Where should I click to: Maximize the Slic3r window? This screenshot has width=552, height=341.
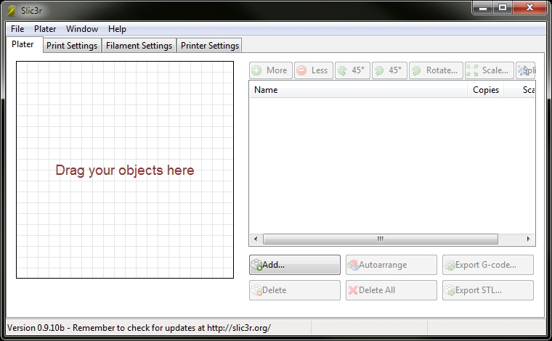click(503, 8)
